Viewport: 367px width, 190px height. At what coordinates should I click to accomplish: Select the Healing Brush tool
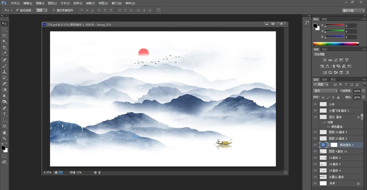point(4,60)
